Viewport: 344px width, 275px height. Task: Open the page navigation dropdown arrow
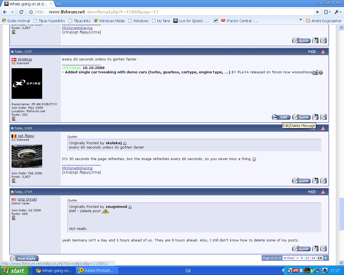point(326,258)
